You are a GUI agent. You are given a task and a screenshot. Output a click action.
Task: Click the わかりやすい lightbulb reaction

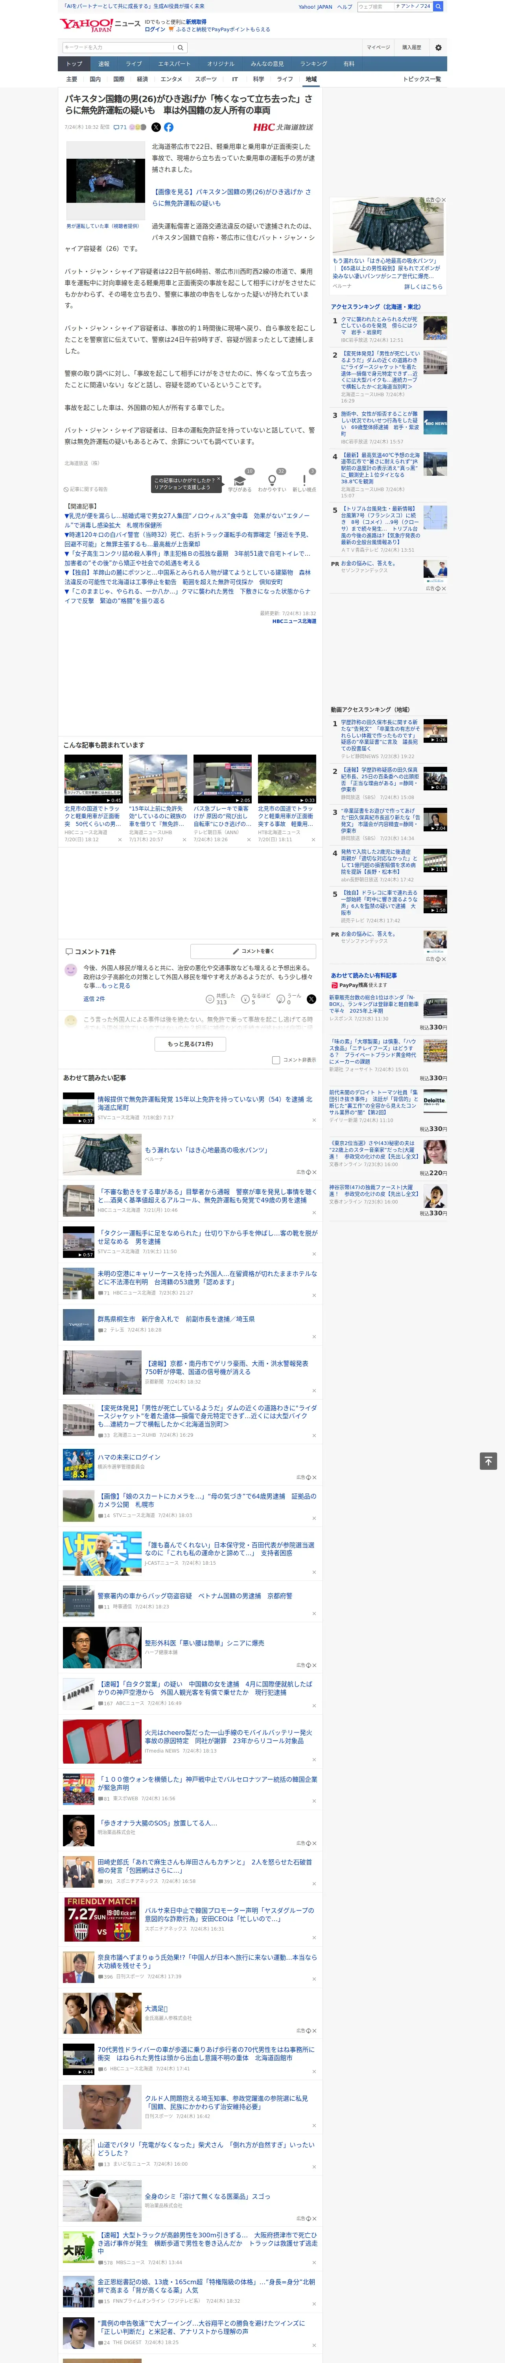coord(272,480)
